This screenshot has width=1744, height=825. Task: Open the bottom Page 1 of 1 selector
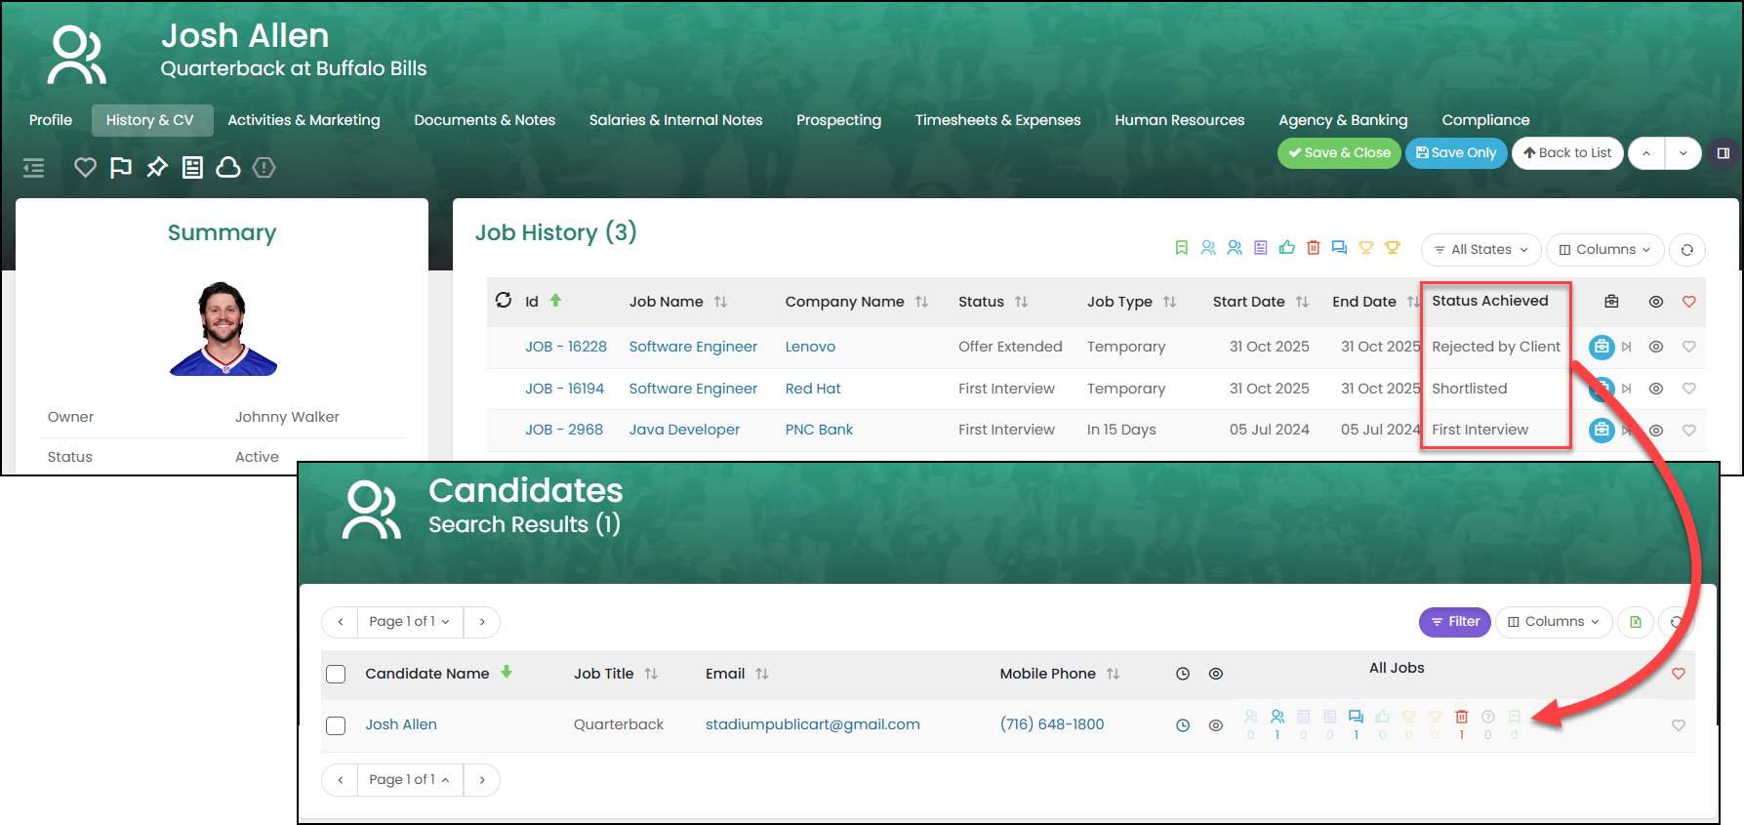click(410, 780)
